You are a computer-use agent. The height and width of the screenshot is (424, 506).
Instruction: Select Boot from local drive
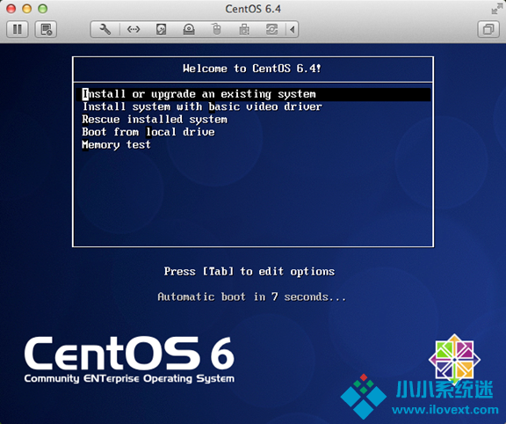(x=148, y=132)
